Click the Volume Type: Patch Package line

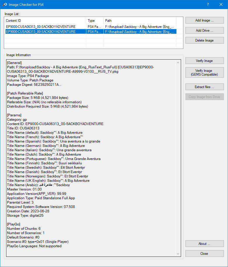30,80
